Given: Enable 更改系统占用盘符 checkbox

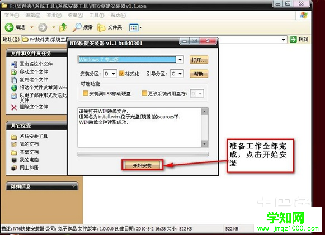Looking at the screenshot, I should (x=144, y=94).
